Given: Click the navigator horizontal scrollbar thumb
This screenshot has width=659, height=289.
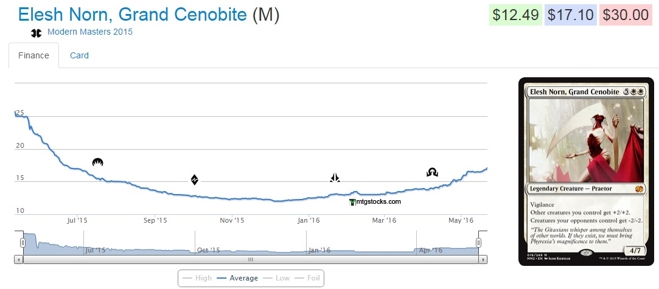Looking at the screenshot, I should [x=251, y=259].
